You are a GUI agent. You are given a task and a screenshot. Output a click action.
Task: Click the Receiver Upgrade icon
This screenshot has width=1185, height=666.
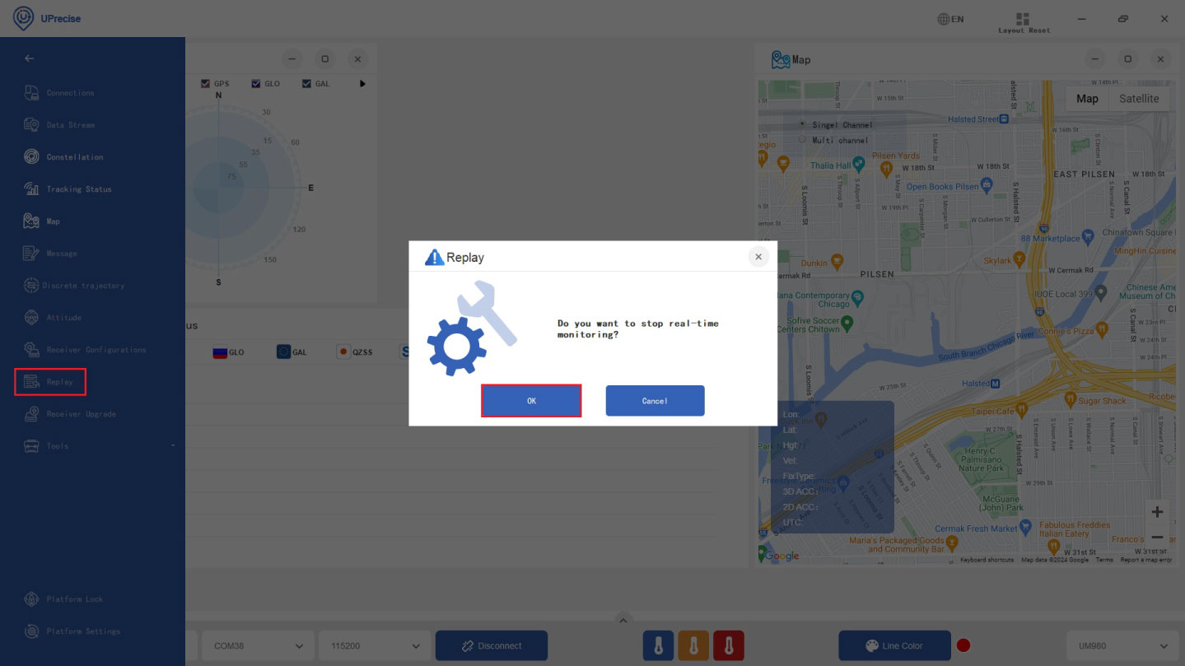click(31, 414)
